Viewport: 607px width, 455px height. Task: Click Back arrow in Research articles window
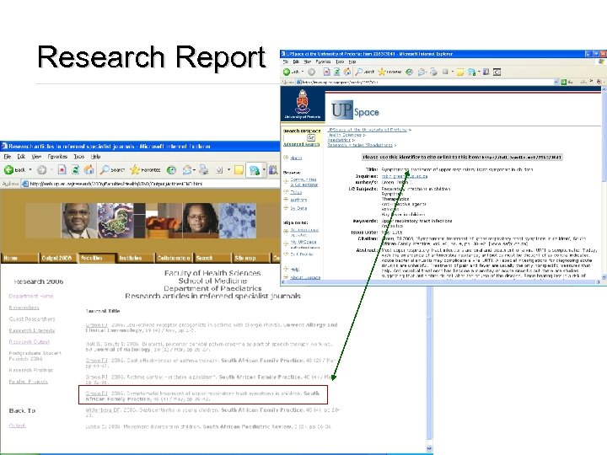8,169
